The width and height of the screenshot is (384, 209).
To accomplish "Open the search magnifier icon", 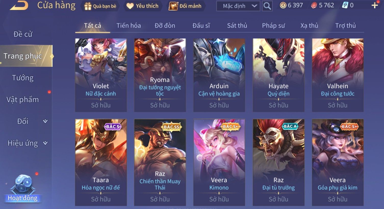I will tap(267, 6).
